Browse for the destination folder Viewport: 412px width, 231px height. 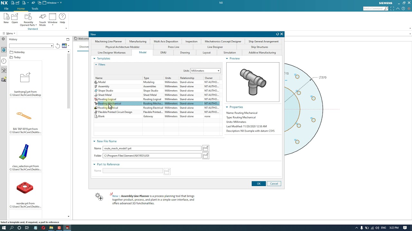(205, 156)
